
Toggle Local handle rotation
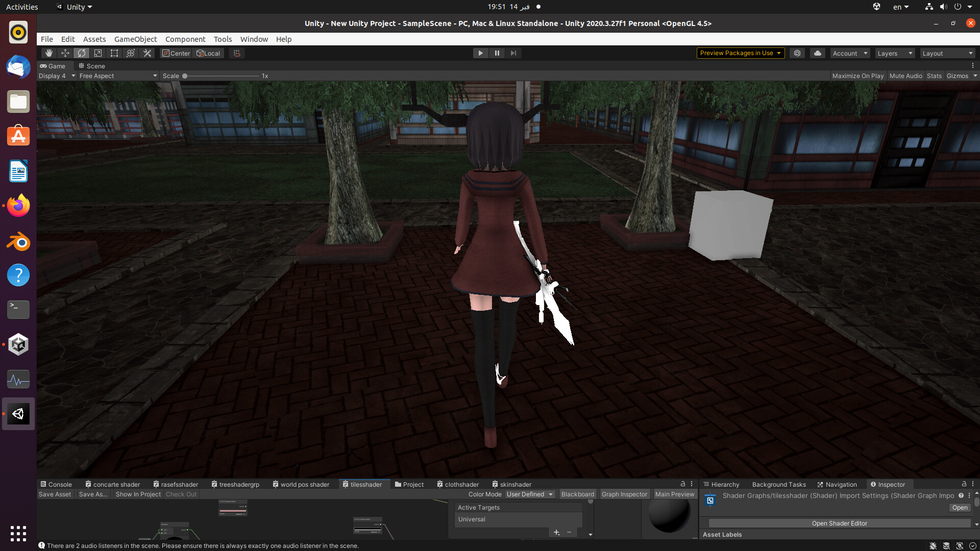click(208, 53)
